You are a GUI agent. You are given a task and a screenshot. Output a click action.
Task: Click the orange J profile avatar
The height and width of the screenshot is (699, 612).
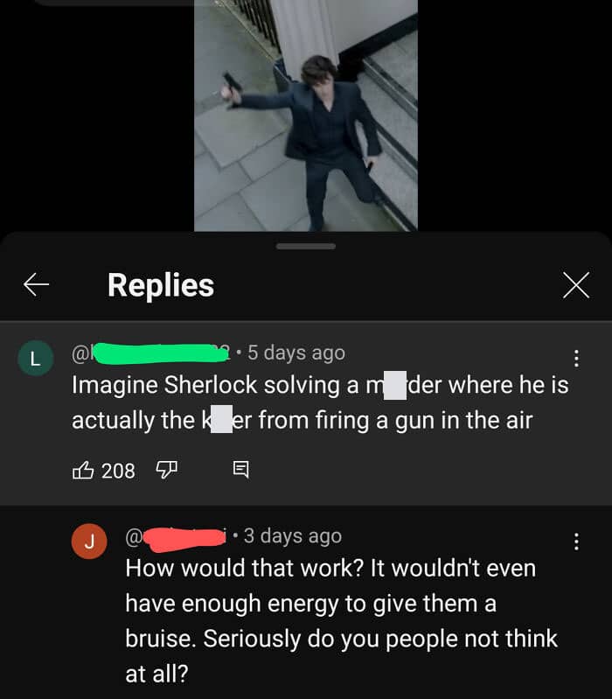[89, 542]
